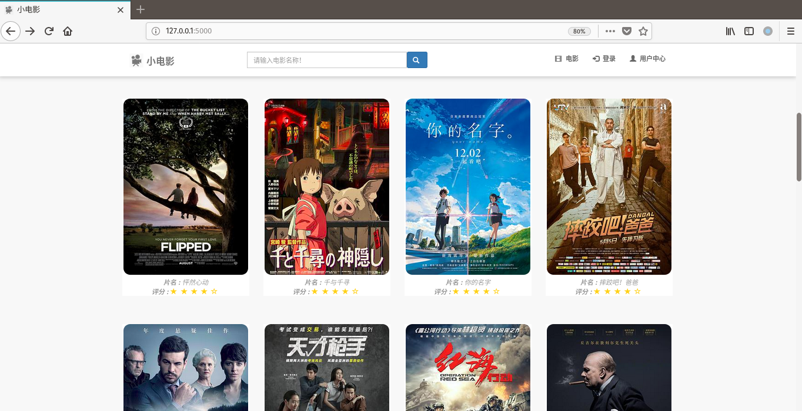Open the site information icon in address bar
Viewport: 802px width, 411px height.
(156, 31)
